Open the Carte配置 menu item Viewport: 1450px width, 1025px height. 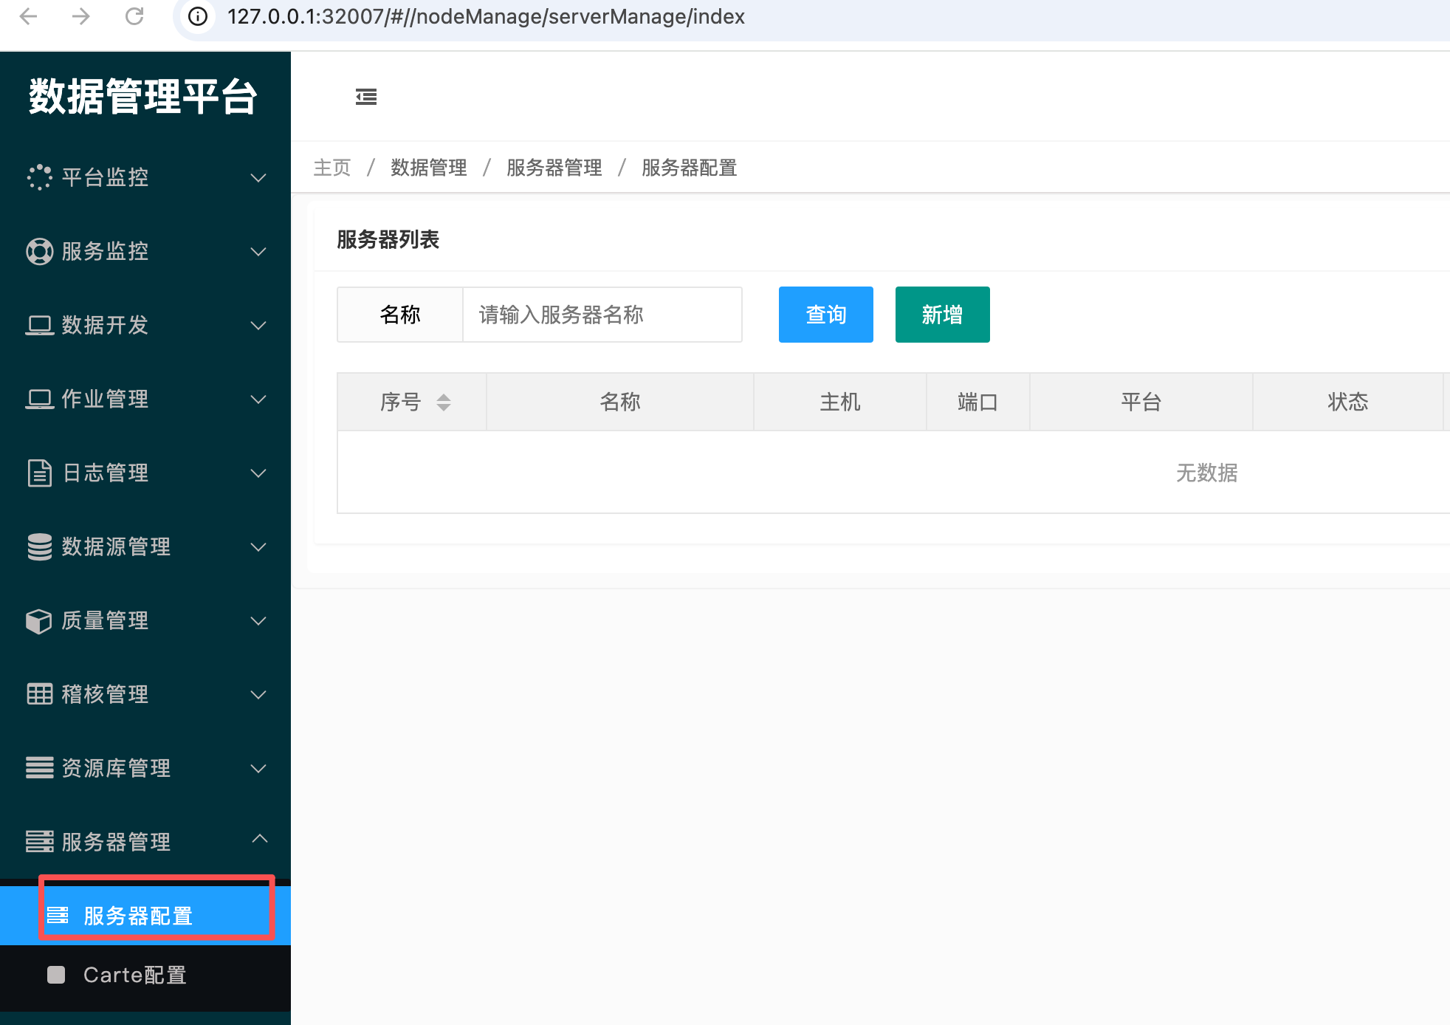135,975
